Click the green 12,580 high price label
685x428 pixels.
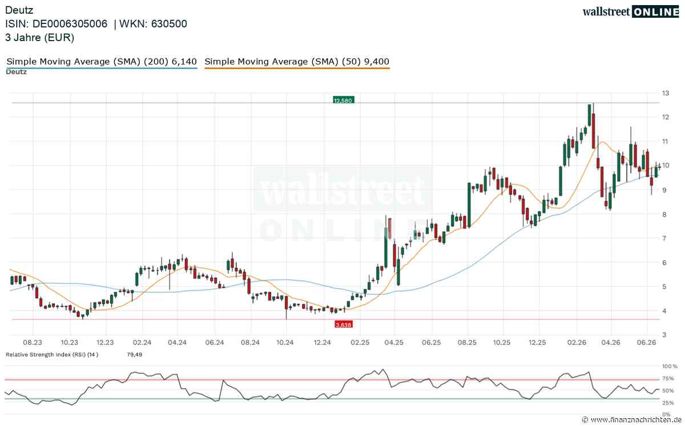coord(344,100)
